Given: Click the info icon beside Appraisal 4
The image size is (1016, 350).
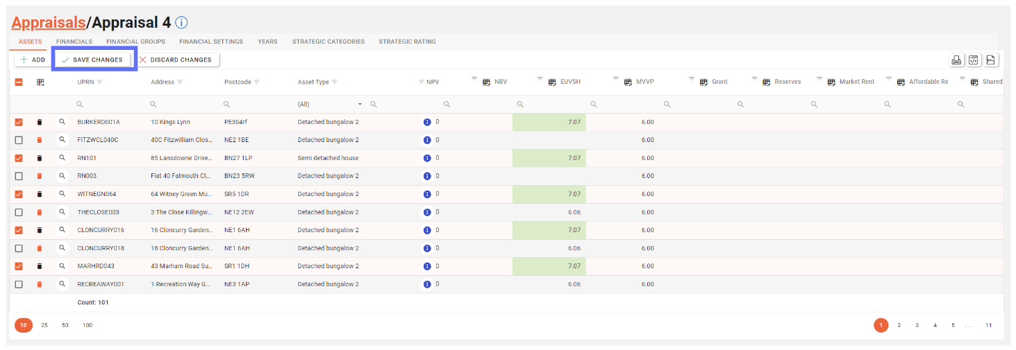Looking at the screenshot, I should 181,22.
